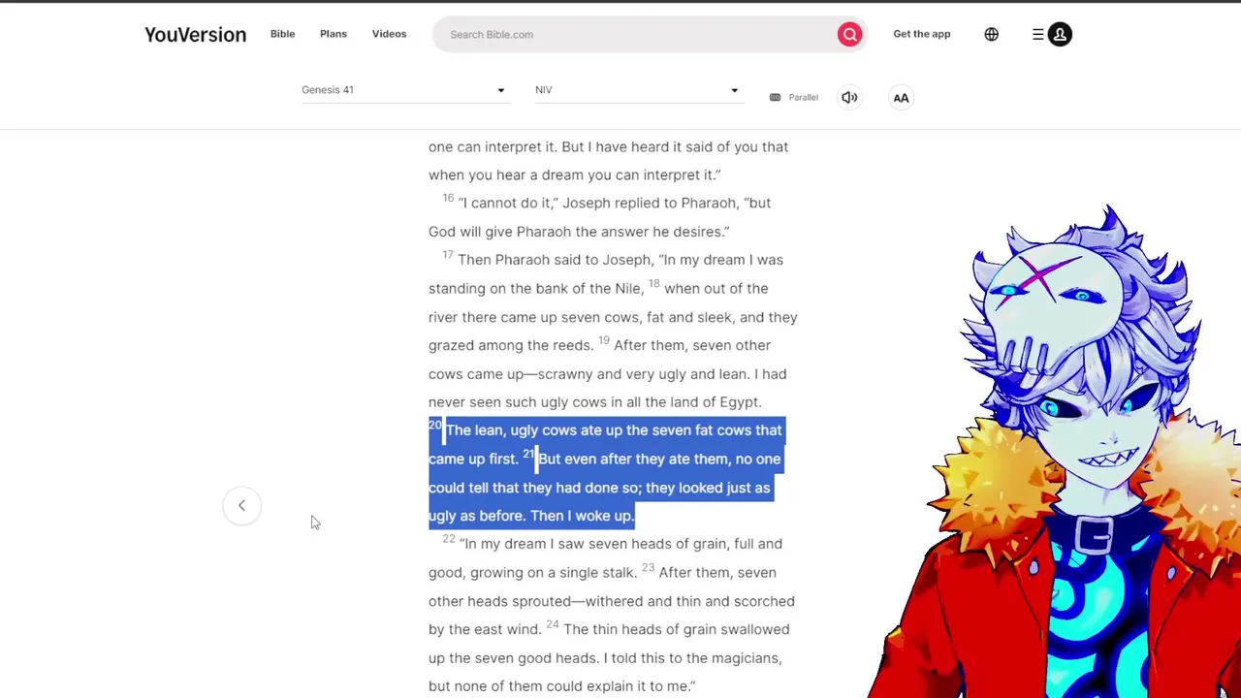
Task: Open the AA font settings
Action: point(901,98)
